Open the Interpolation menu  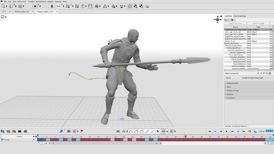(41, 2)
